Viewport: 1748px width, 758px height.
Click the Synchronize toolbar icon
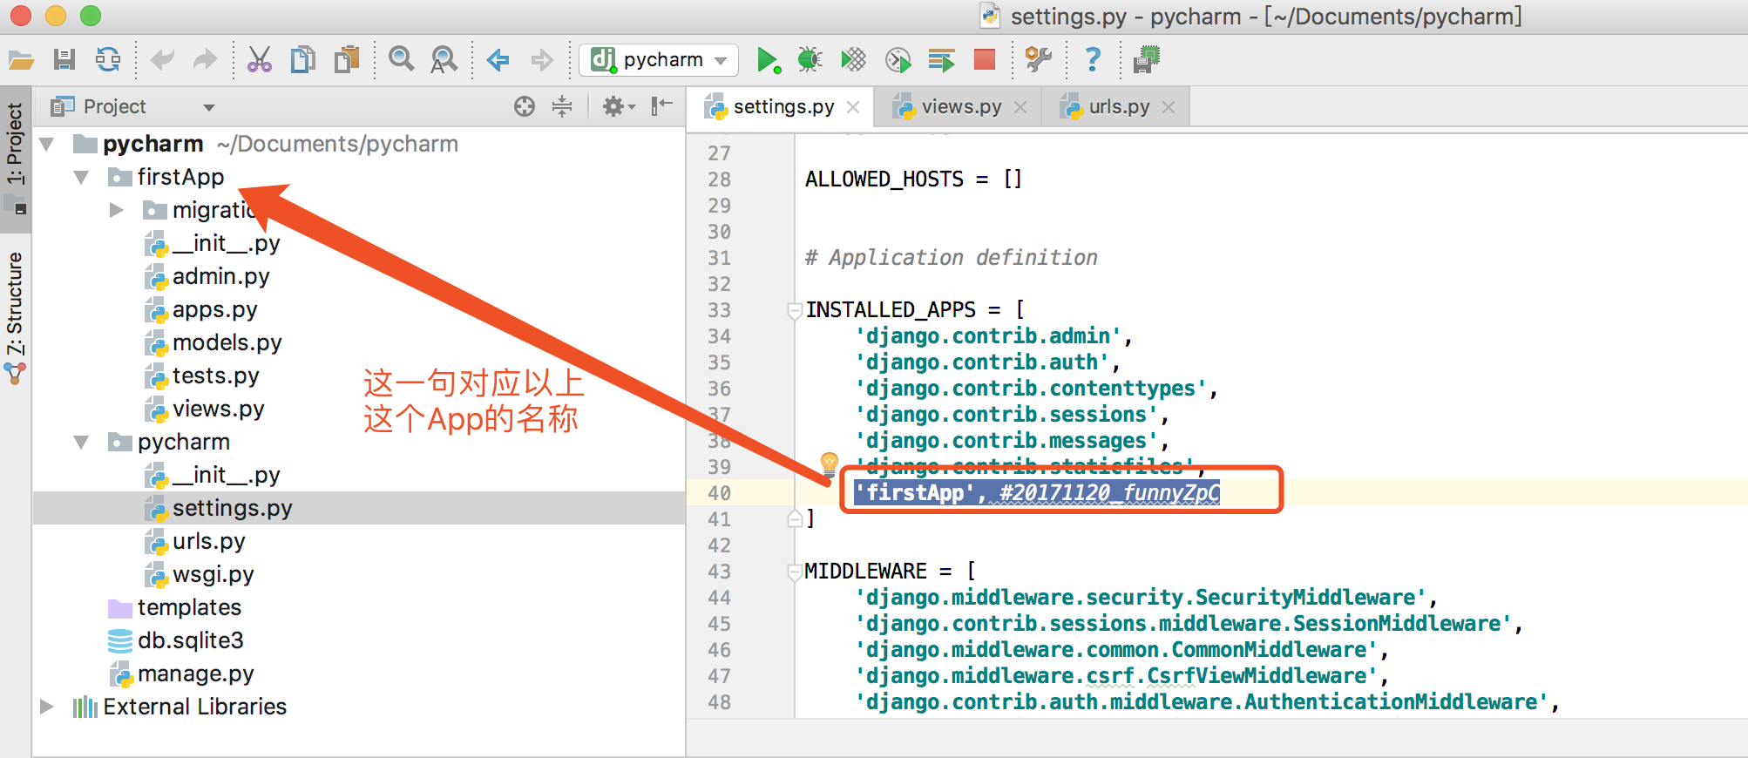coord(108,60)
